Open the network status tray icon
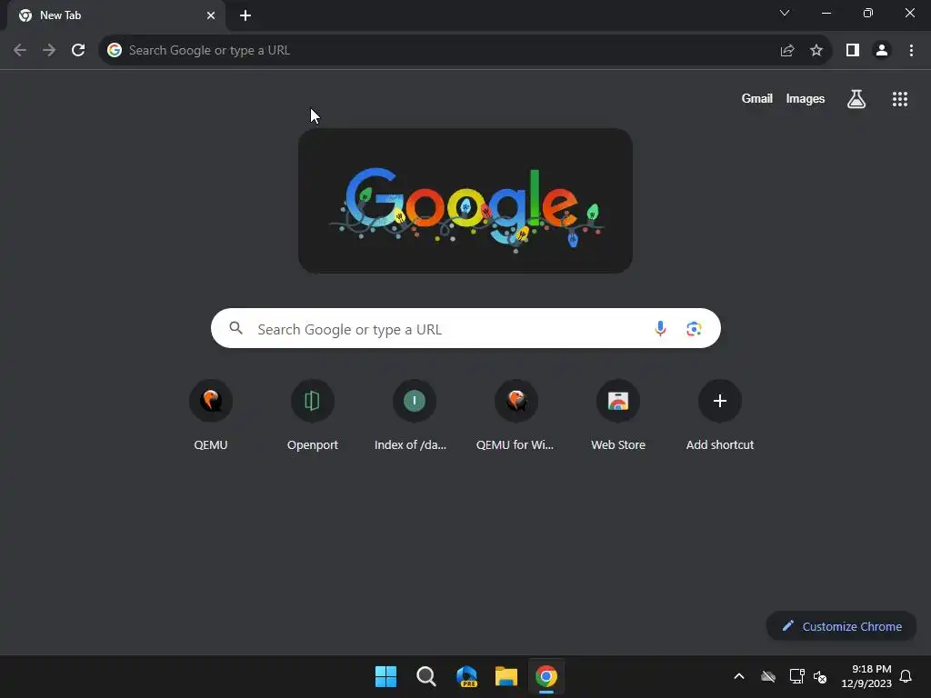The width and height of the screenshot is (931, 698). pos(796,676)
